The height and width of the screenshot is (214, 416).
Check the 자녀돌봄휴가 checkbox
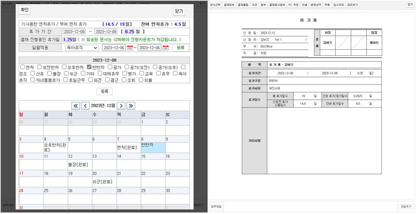(33, 80)
